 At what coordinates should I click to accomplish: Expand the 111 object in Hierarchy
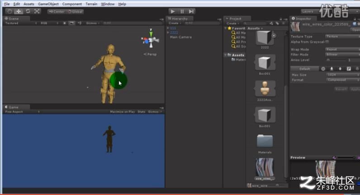168,28
